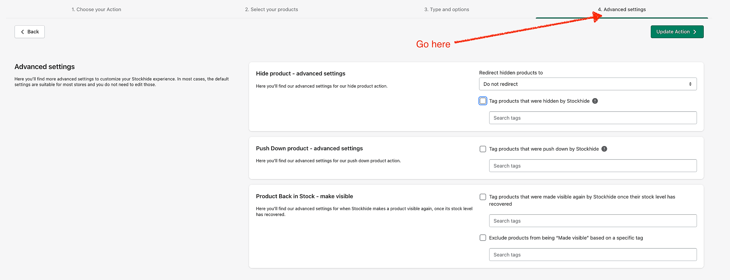The height and width of the screenshot is (280, 730).
Task: Click Search tags field under made visible again
Action: (x=593, y=221)
